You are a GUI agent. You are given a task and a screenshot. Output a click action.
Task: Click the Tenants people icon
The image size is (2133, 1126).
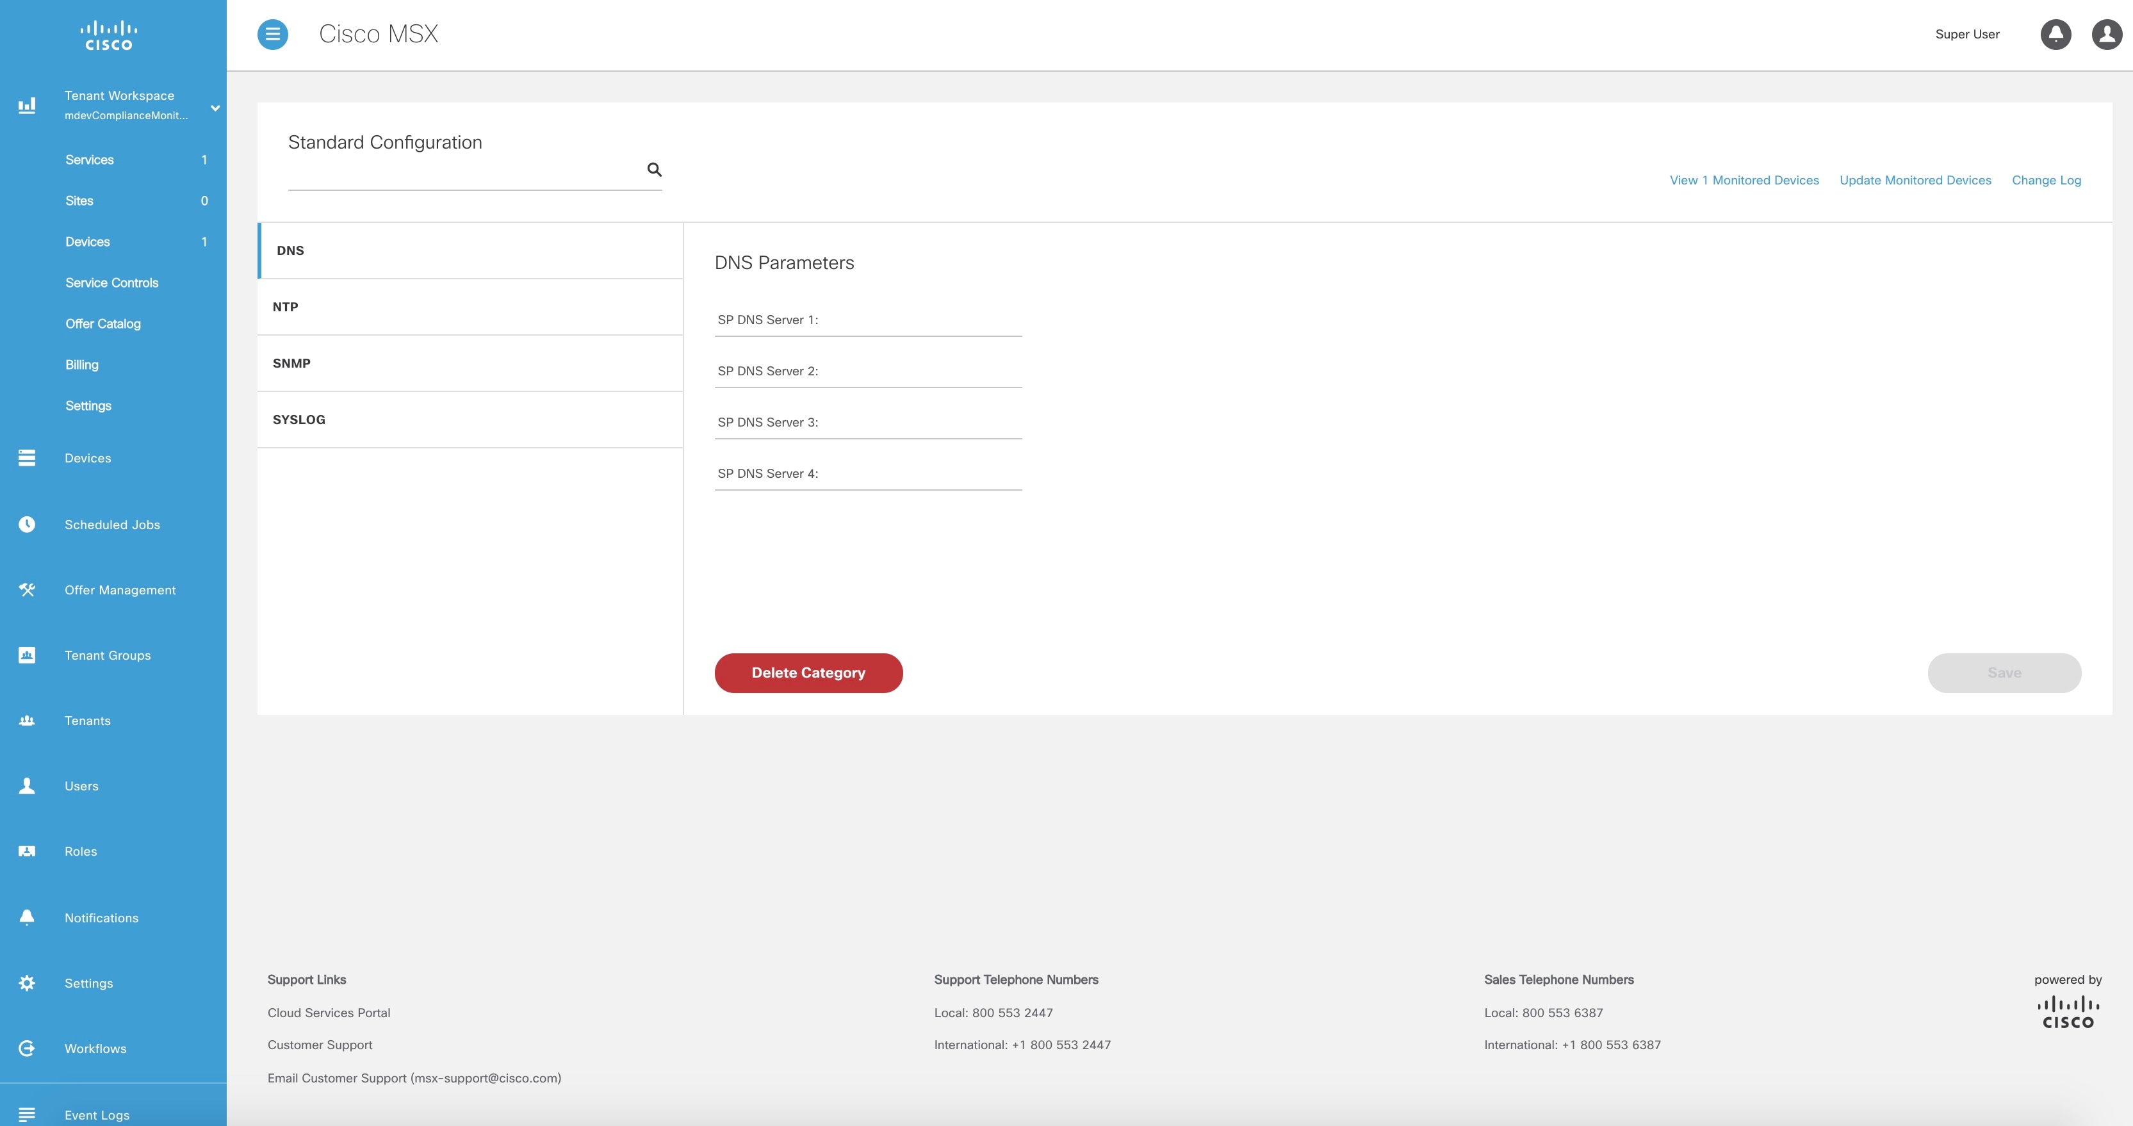click(x=26, y=721)
